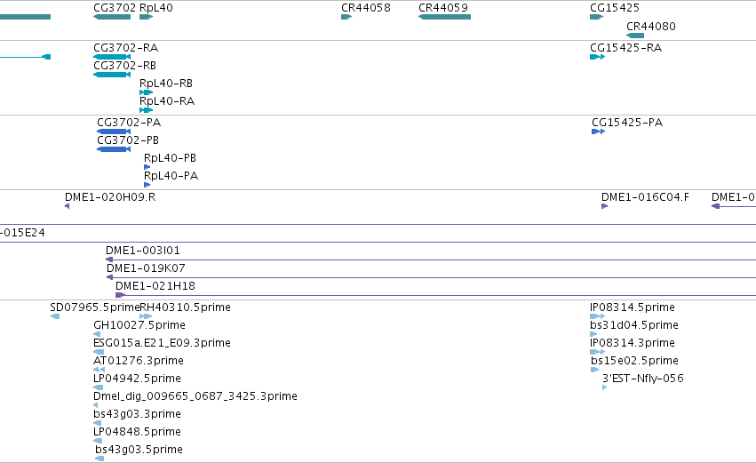The image size is (756, 463).
Task: Select EST AT01276.3prime
Action: coord(99,370)
